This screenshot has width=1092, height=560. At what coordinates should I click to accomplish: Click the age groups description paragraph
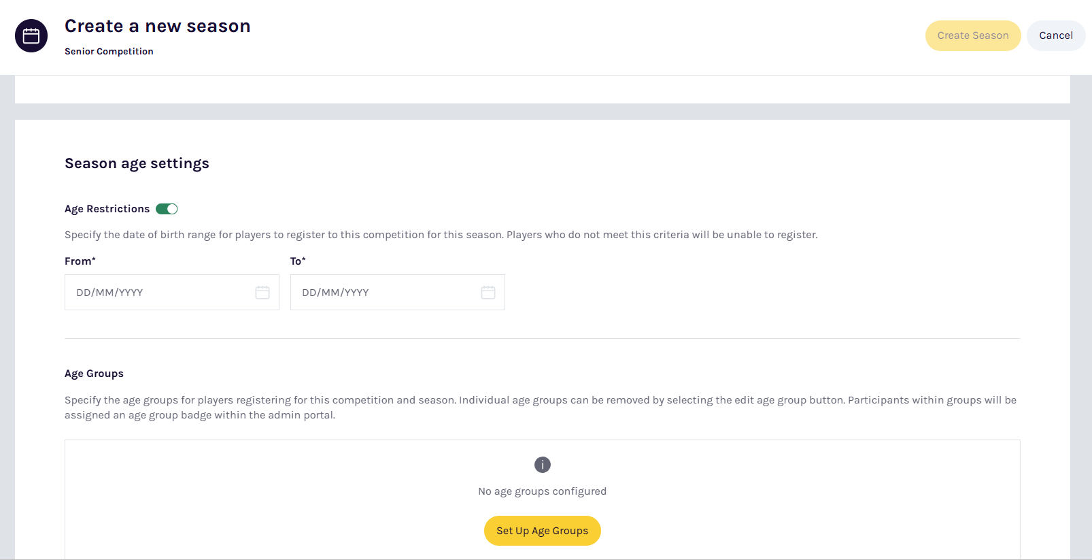pos(540,408)
